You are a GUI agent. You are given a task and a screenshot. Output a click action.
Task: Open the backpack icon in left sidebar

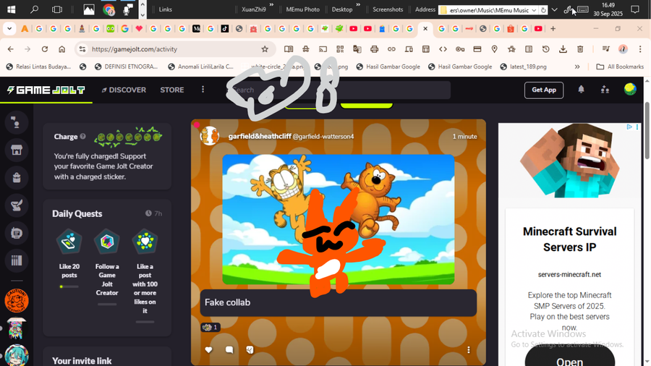click(16, 178)
